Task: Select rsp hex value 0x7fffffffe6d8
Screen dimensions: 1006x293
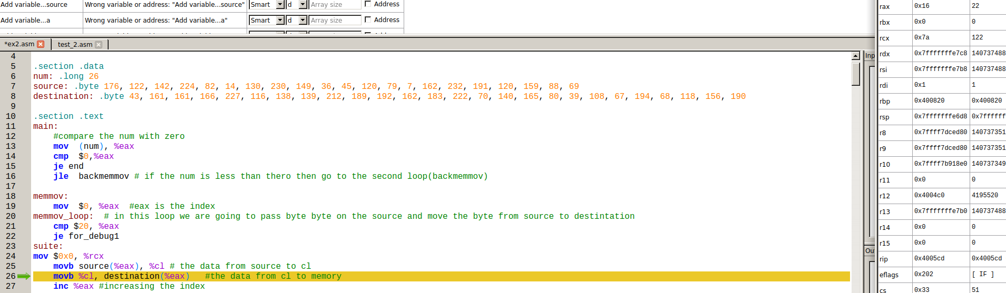Action: point(940,116)
